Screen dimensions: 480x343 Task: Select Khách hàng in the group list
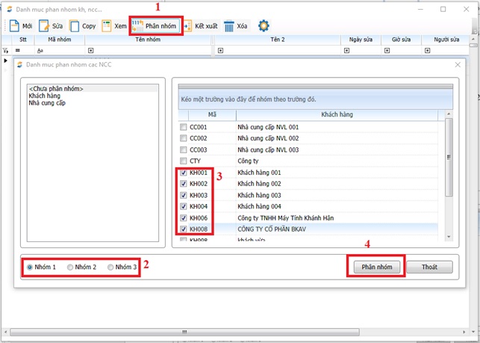click(44, 96)
